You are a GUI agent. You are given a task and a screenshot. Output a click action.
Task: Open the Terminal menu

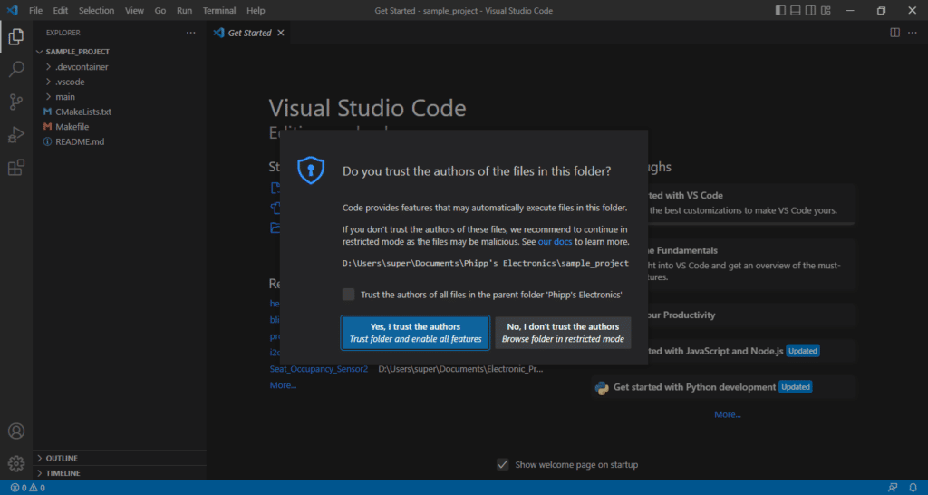click(219, 11)
